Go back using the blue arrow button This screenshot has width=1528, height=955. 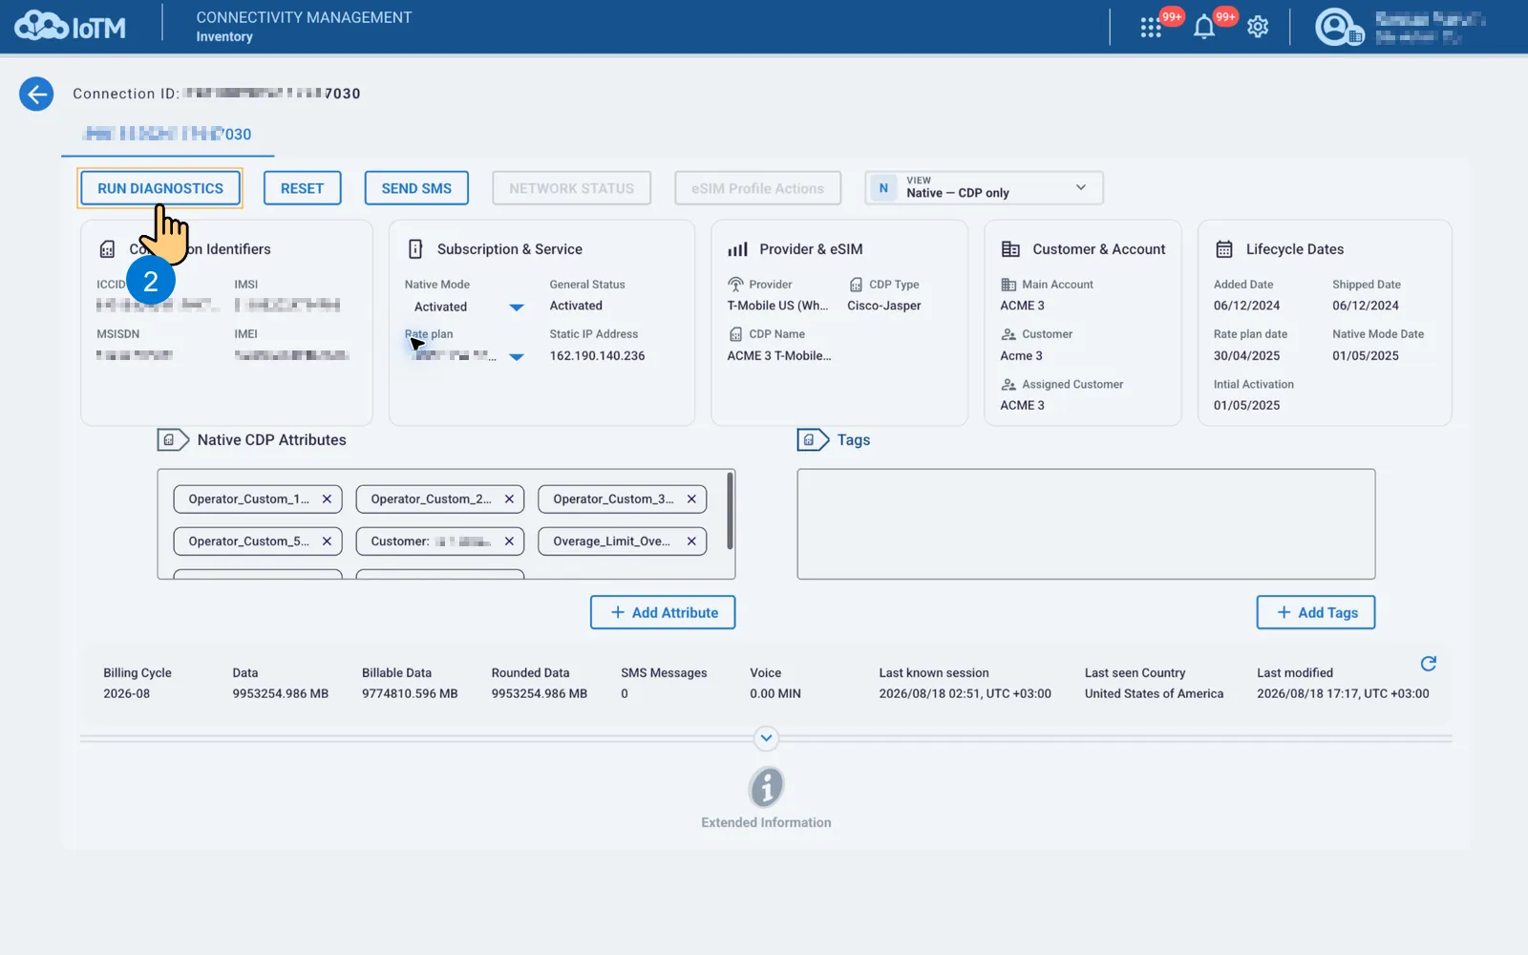click(36, 94)
